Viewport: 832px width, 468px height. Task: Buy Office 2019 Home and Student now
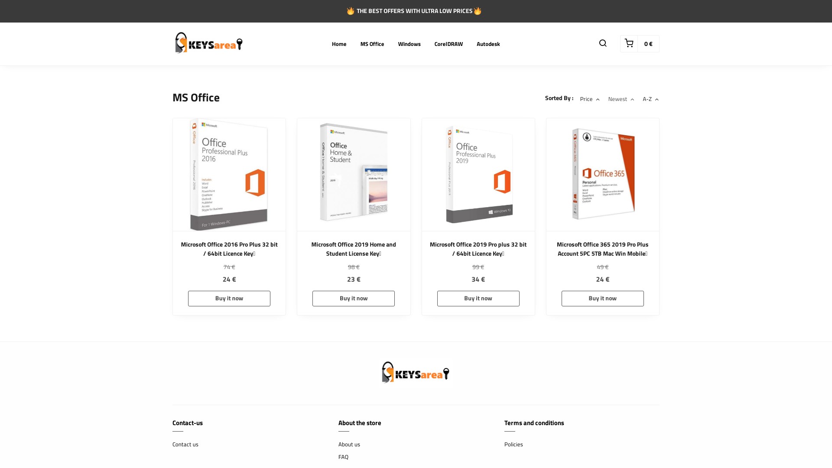click(354, 299)
